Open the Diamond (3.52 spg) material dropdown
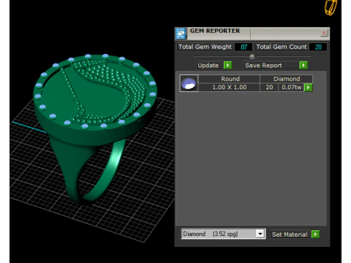The image size is (351, 263). (x=260, y=234)
